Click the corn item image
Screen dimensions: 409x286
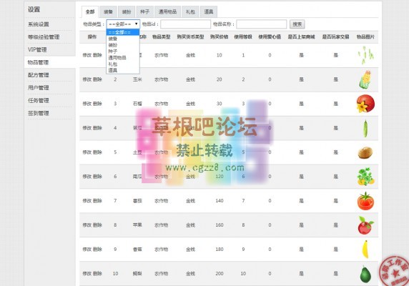365,79
